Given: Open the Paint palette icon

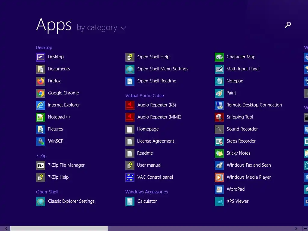Looking at the screenshot, I should [x=219, y=93].
